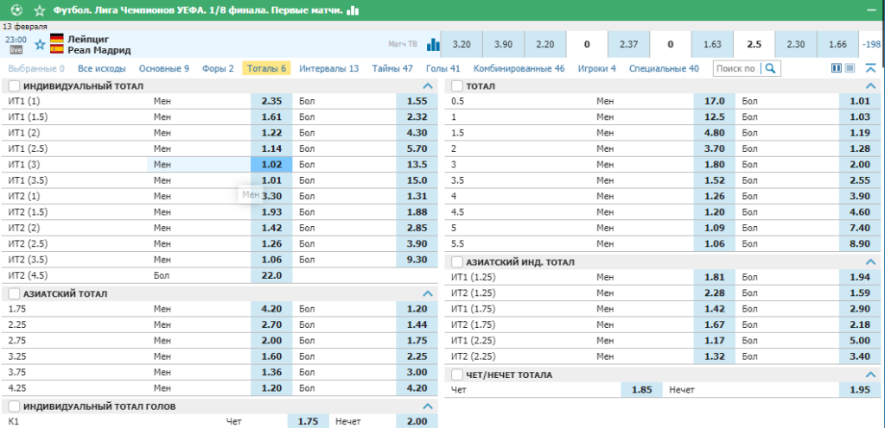Viewport: 885px width, 428px height.
Task: Switch to the Комбинированные 46 tab
Action: (x=519, y=69)
